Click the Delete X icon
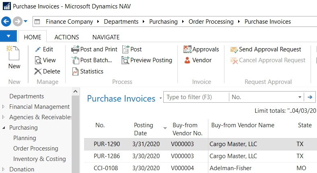This screenshot has height=173, width=317. pos(37,71)
